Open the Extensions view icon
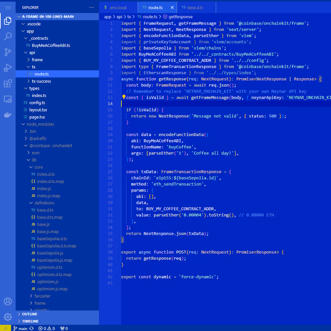Image resolution: width=331 pixels, height=331 pixels. point(8,83)
